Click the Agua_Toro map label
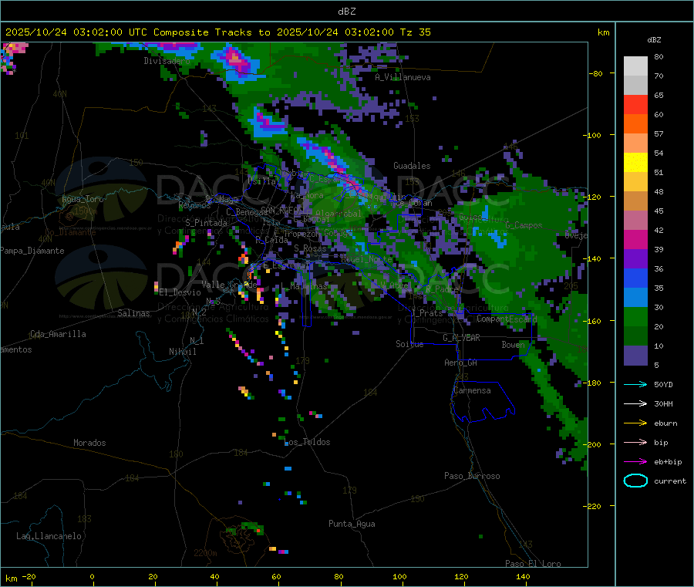The height and width of the screenshot is (587, 694). 83,199
